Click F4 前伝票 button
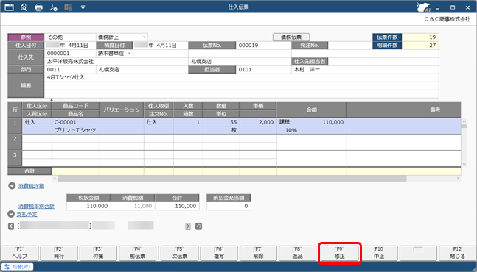477x272 pixels. pyautogui.click(x=138, y=253)
